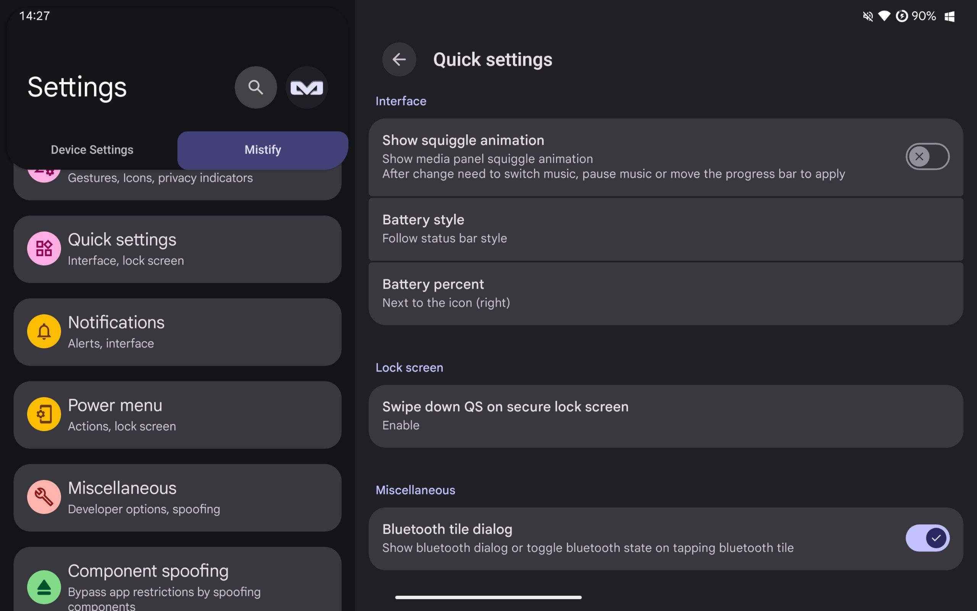977x611 pixels.
Task: Switch to the Device Settings tab
Action: 92,150
